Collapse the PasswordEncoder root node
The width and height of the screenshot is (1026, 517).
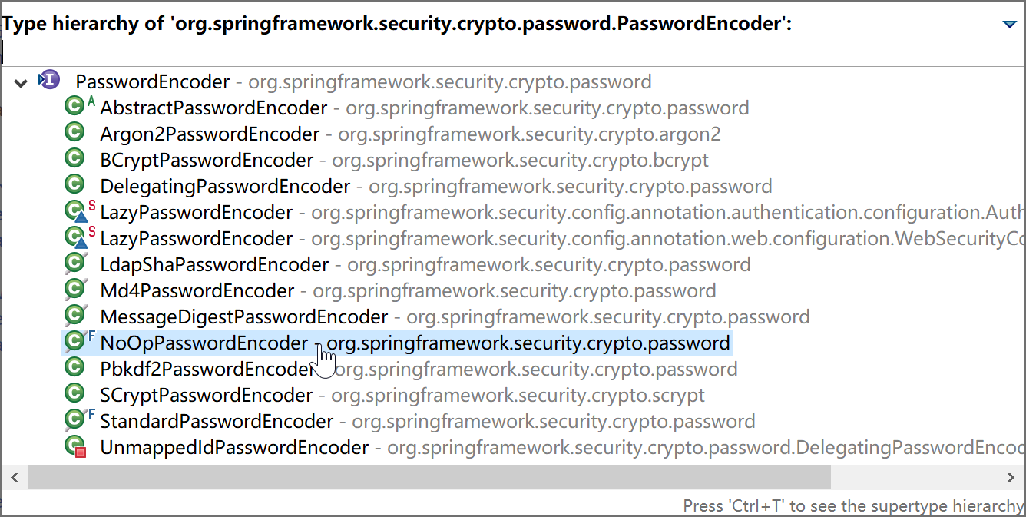click(x=21, y=82)
